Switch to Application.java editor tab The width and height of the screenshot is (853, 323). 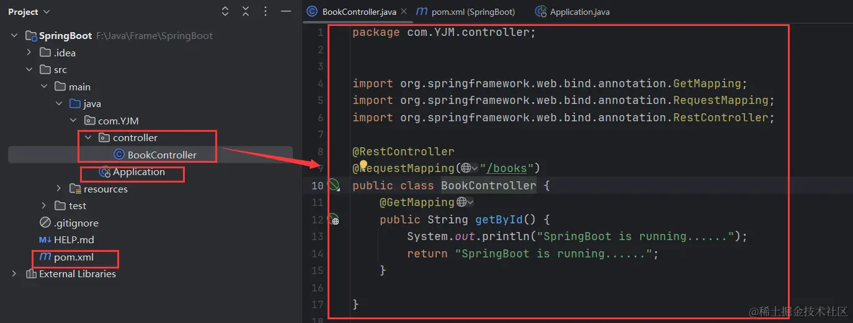pyautogui.click(x=573, y=12)
